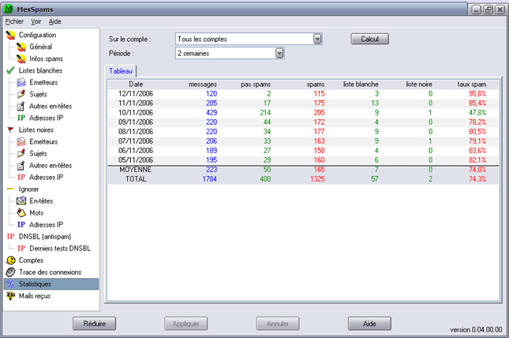Select the 10/11/2006 table row
Image resolution: width=509 pixels, height=338 pixels.
click(304, 112)
